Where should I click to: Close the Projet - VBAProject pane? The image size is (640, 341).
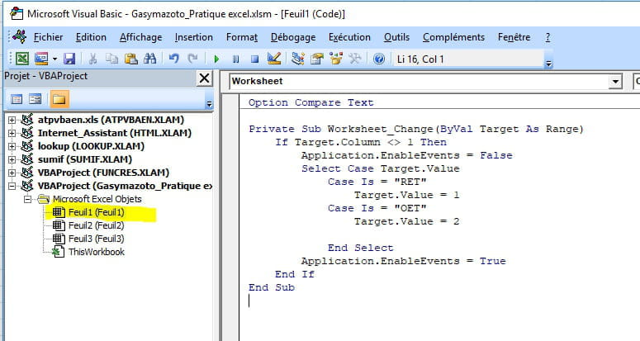click(x=204, y=78)
